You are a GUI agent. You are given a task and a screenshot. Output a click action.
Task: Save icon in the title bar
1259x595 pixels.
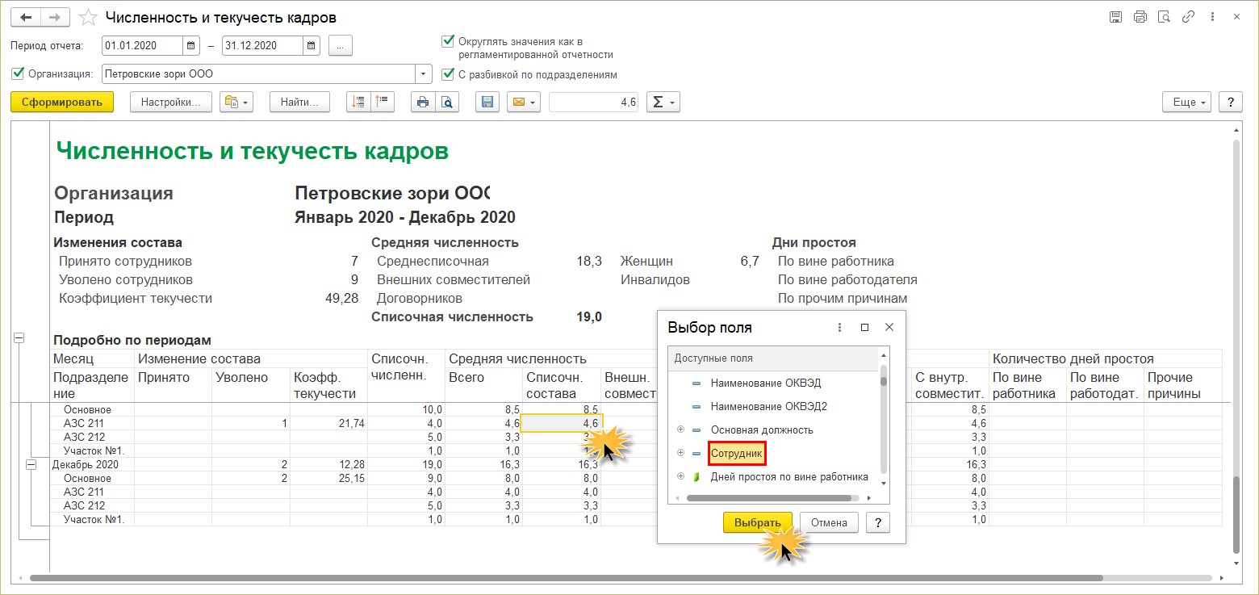(1115, 17)
